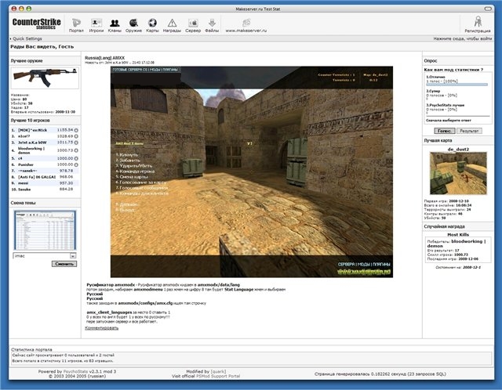Choose poll answer 3.PsychoStats лучше
Screen dimensions: 502x390
click(x=445, y=105)
